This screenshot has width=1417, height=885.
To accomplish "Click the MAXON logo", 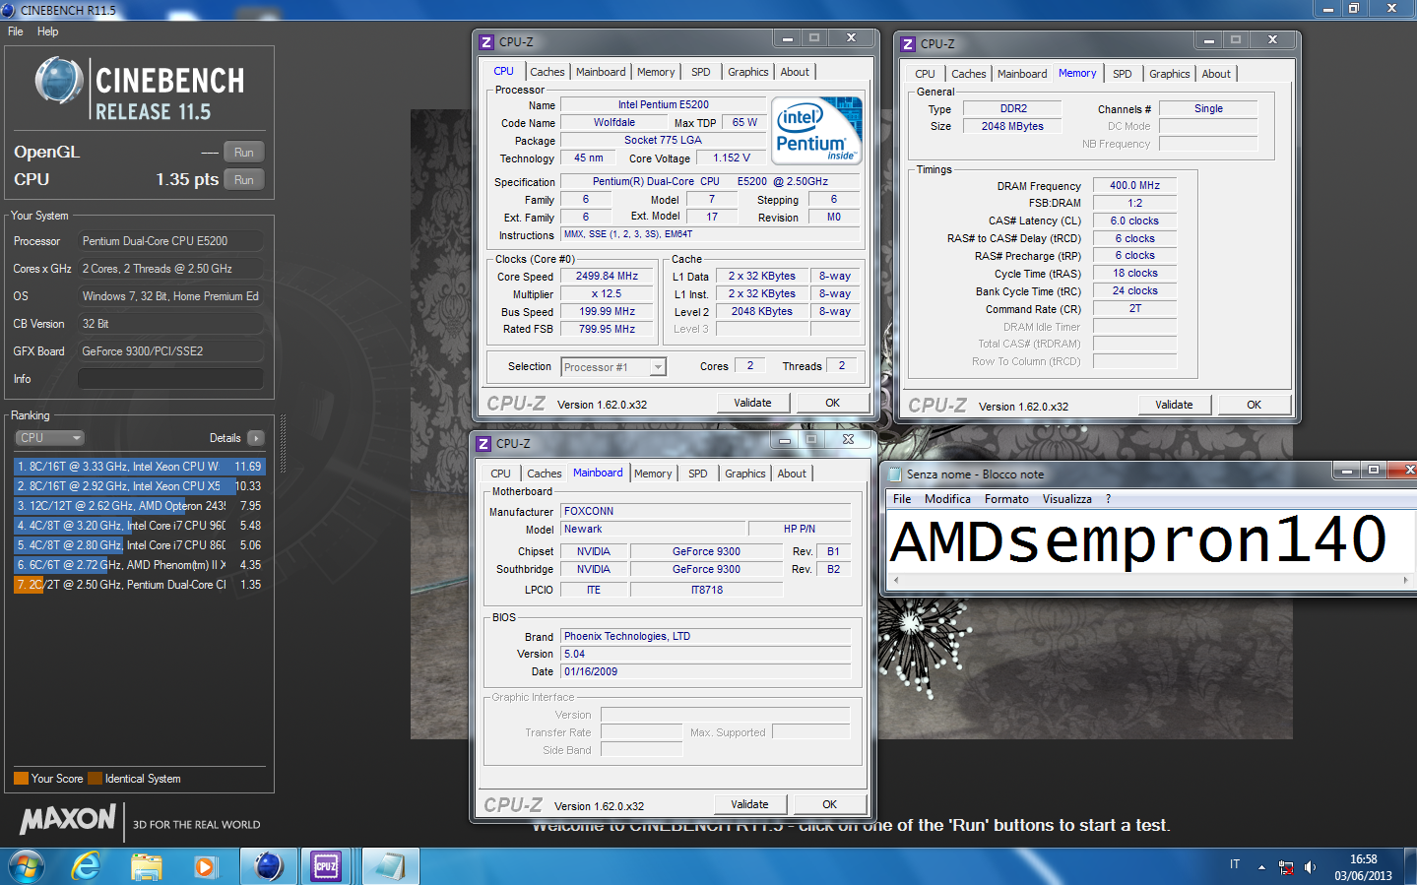I will point(68,819).
